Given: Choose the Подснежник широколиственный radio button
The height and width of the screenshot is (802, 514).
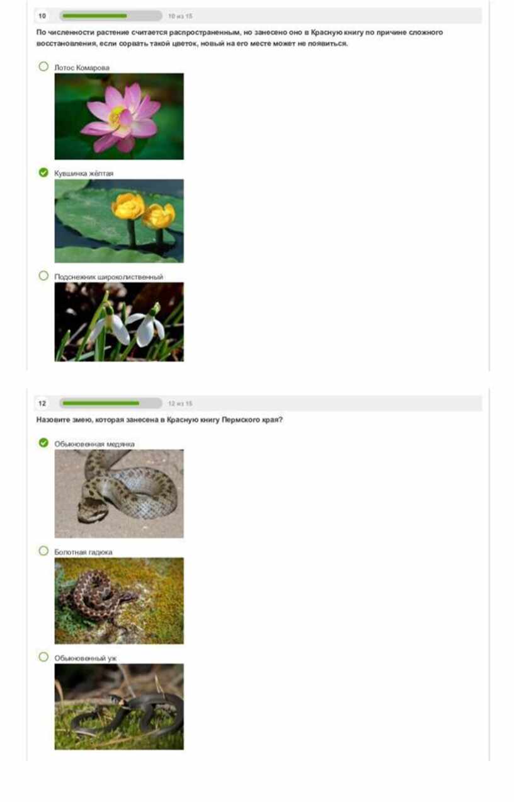Looking at the screenshot, I should [x=43, y=275].
